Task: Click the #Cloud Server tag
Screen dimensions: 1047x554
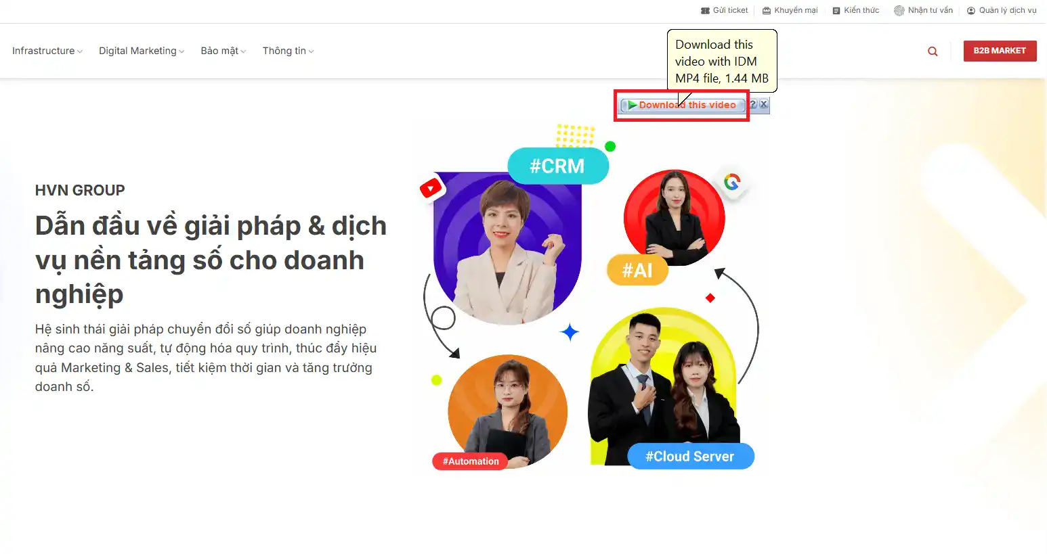Action: coord(690,457)
